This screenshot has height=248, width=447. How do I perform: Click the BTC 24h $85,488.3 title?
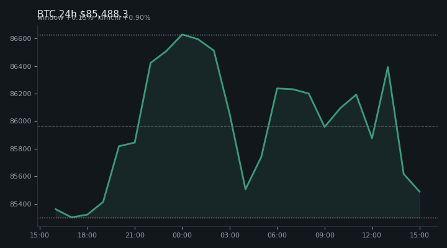(83, 14)
